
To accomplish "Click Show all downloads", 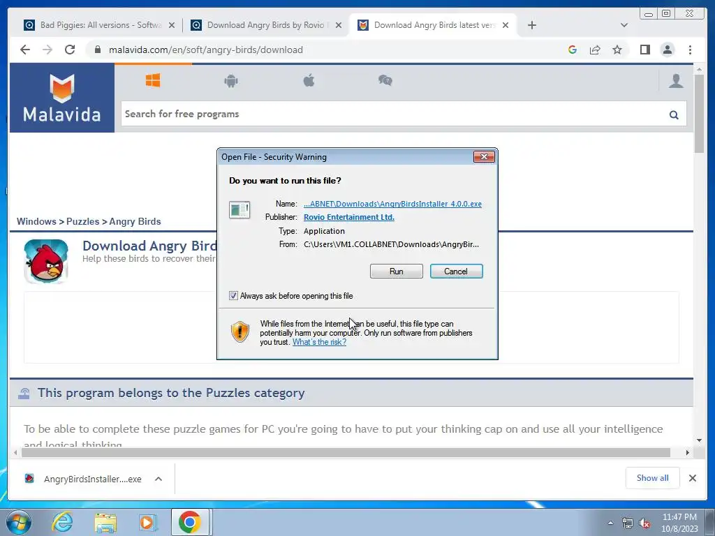I will tap(653, 478).
